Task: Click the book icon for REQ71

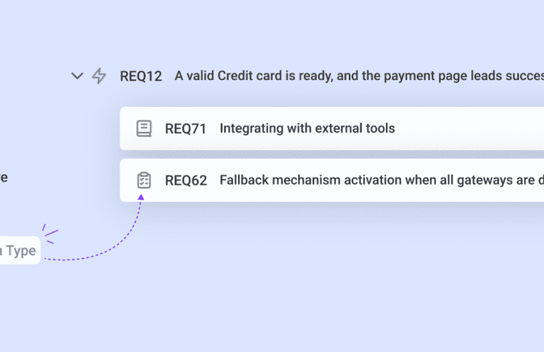Action: (144, 128)
